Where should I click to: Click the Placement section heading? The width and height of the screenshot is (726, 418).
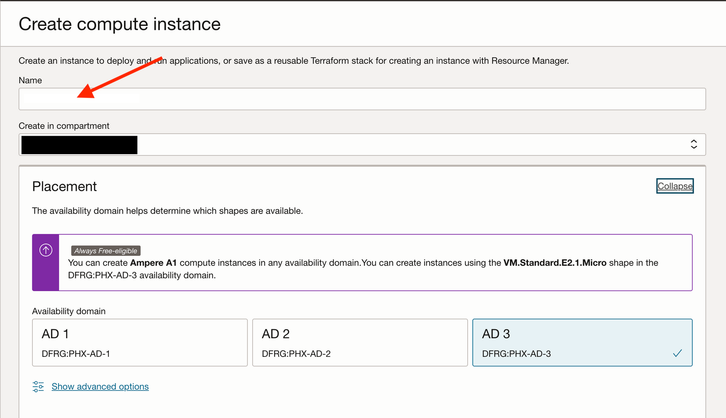pos(64,186)
